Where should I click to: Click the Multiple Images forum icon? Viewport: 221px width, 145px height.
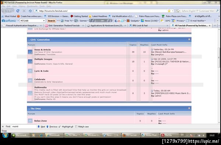[x=30, y=61]
